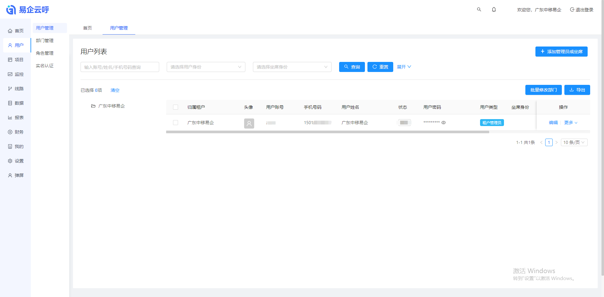Screen dimensions: 604x297
Task: Check the select-all checkbox in table header
Action: point(176,107)
